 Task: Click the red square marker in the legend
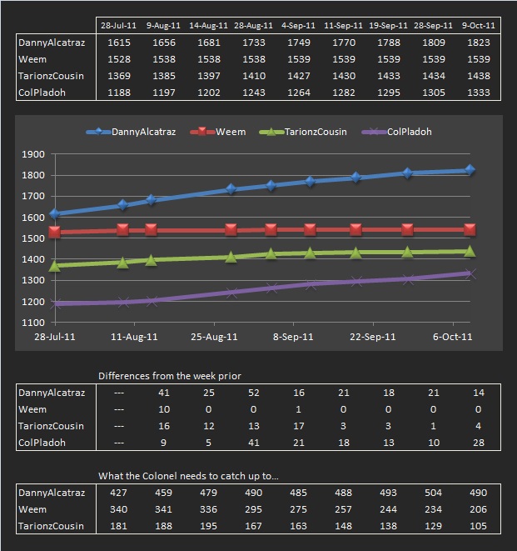point(202,132)
